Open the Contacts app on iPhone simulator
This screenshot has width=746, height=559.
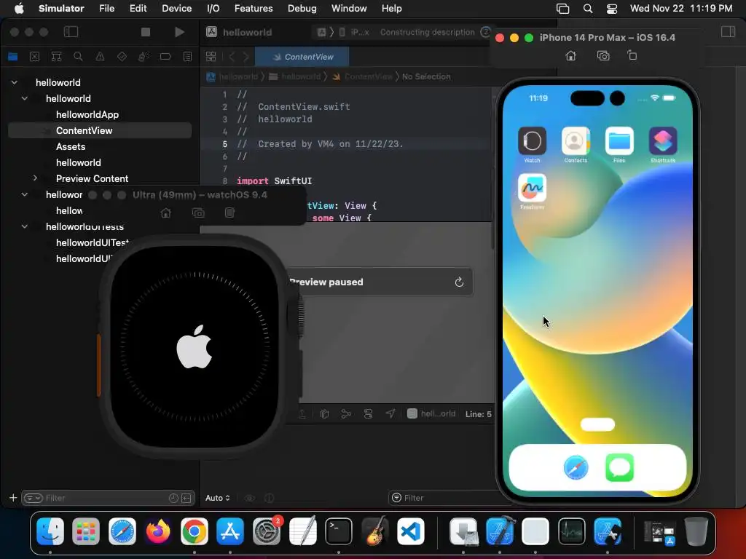click(x=576, y=141)
